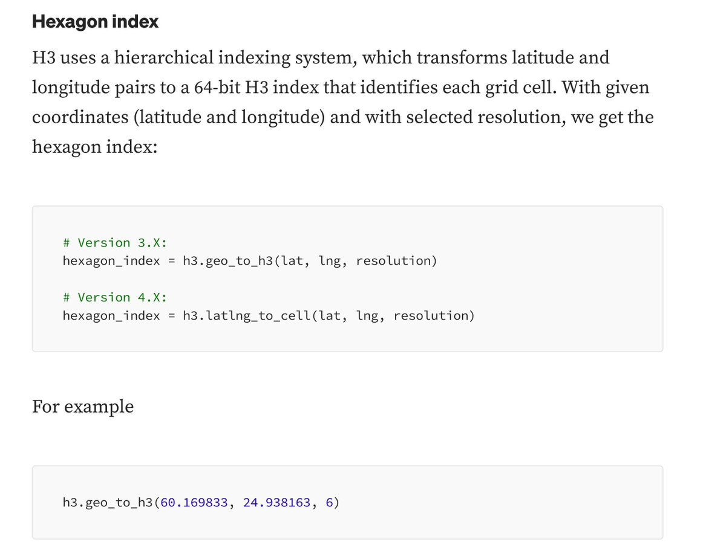The height and width of the screenshot is (548, 726).
Task: Click the "resolution" argument in the Version 3.X line
Action: tap(393, 261)
